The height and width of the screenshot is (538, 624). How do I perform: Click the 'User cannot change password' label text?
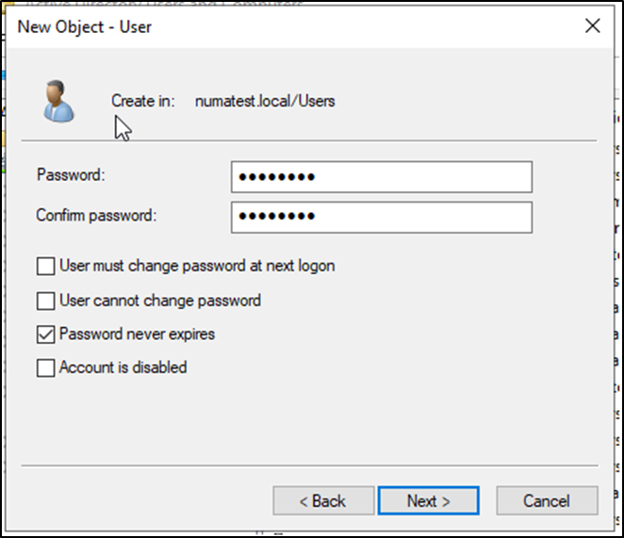tap(160, 302)
